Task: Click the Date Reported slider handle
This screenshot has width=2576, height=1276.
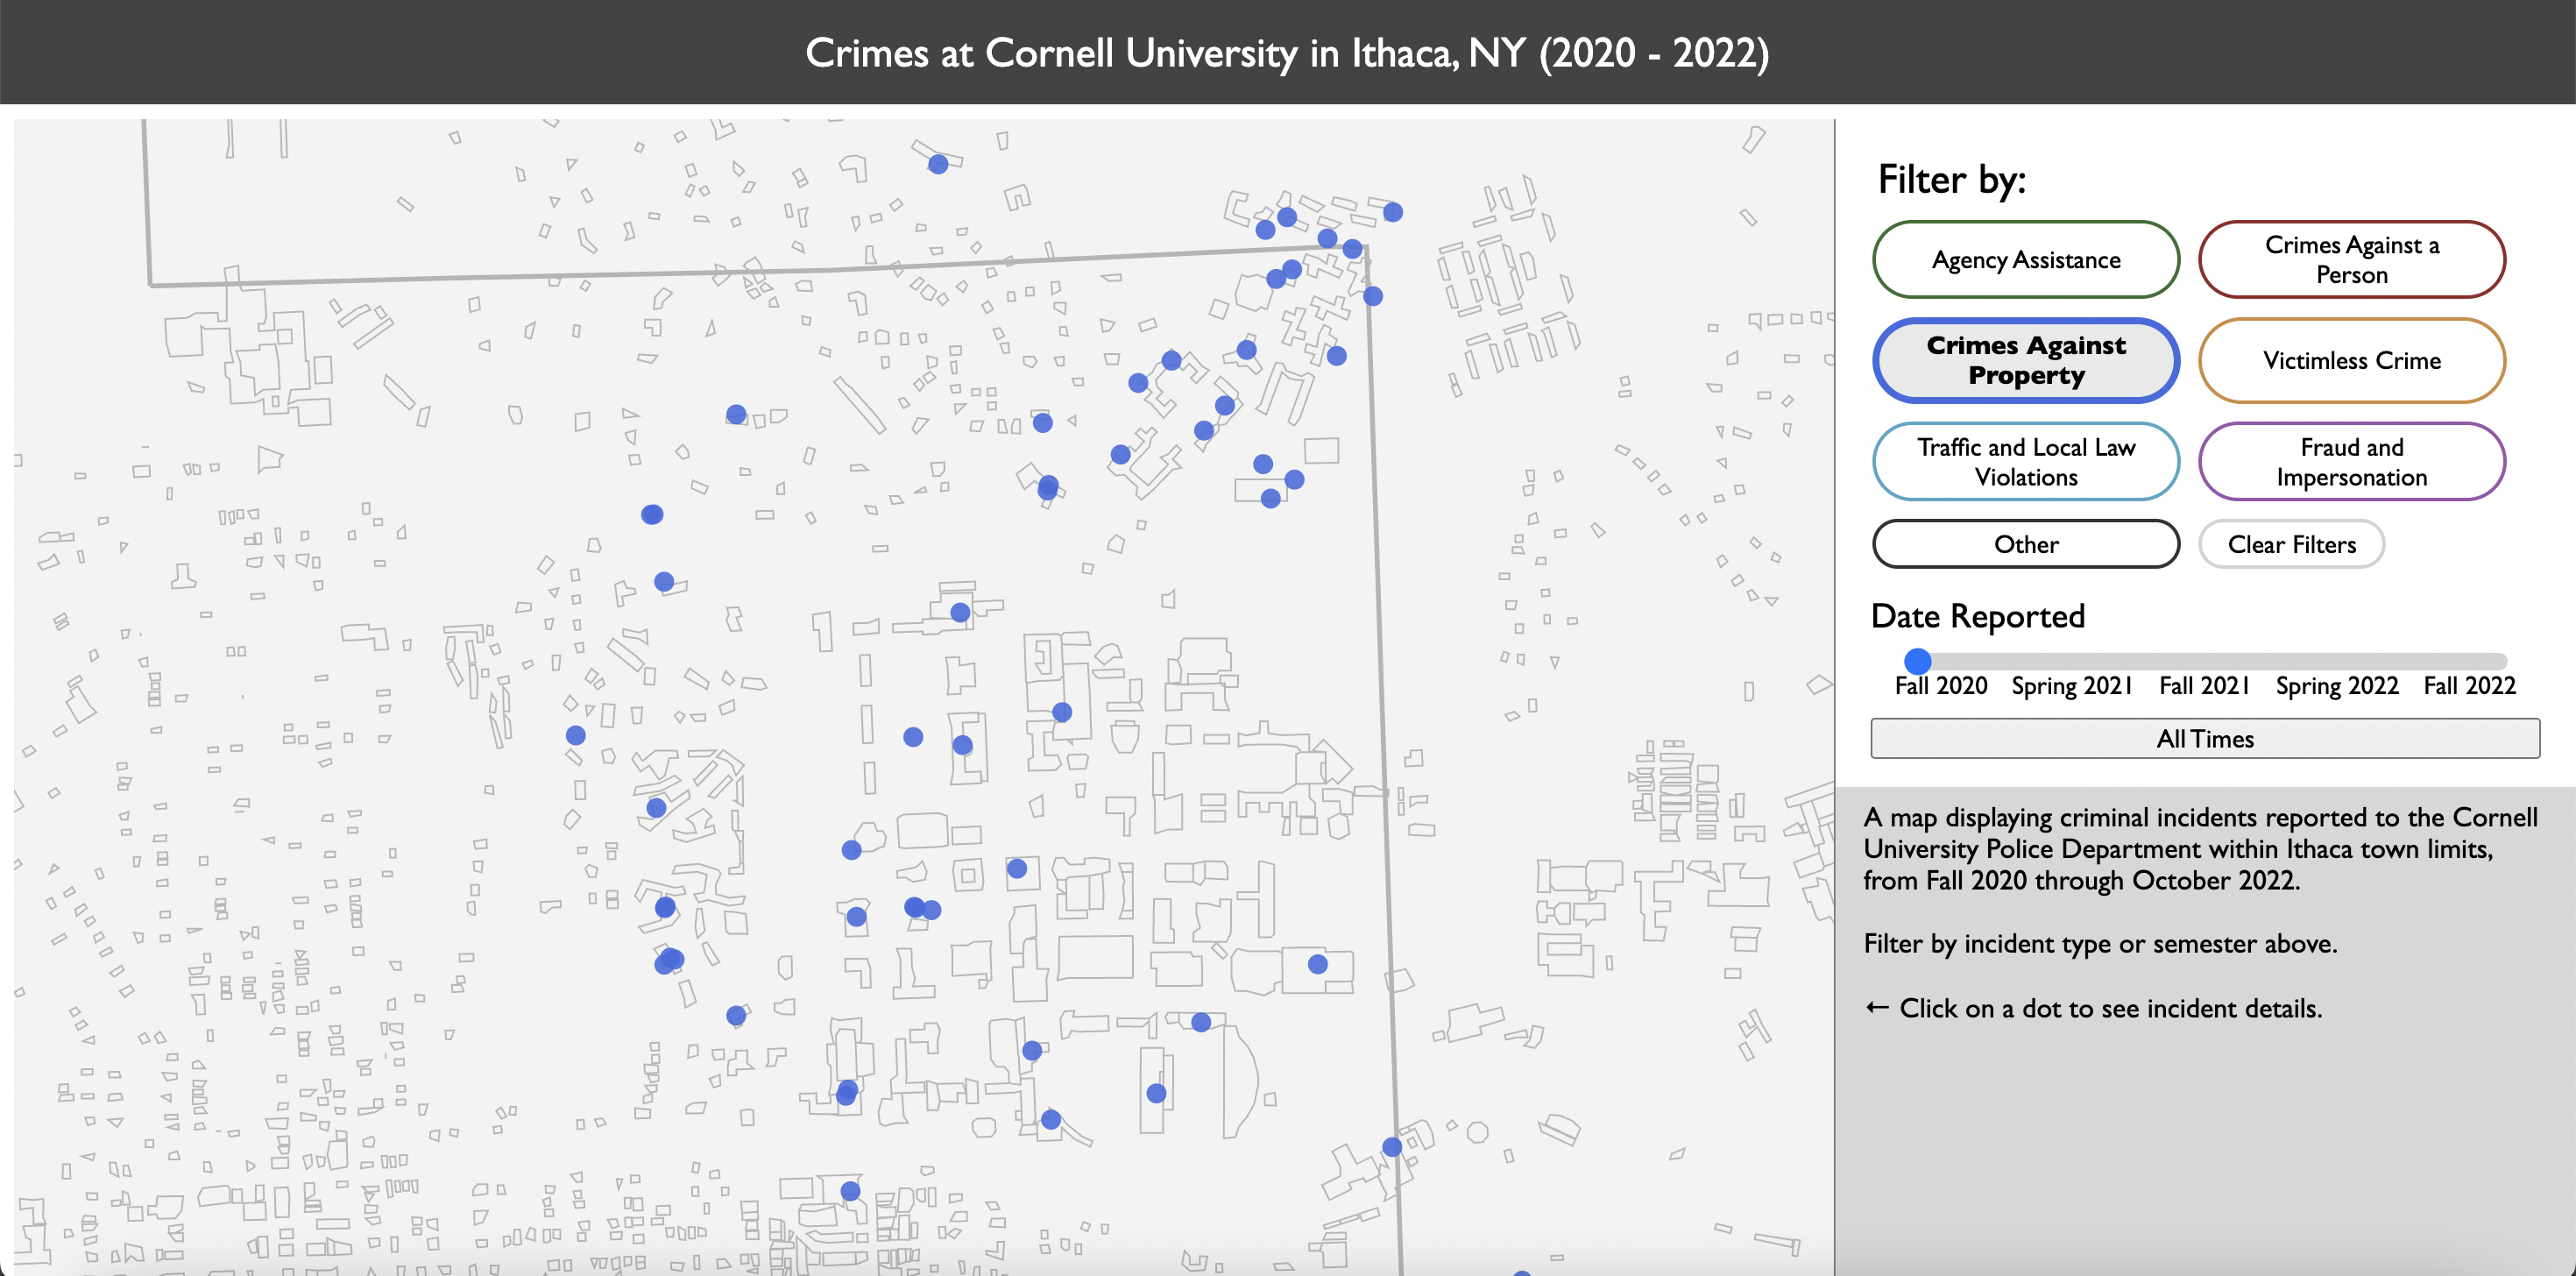Action: click(1917, 661)
